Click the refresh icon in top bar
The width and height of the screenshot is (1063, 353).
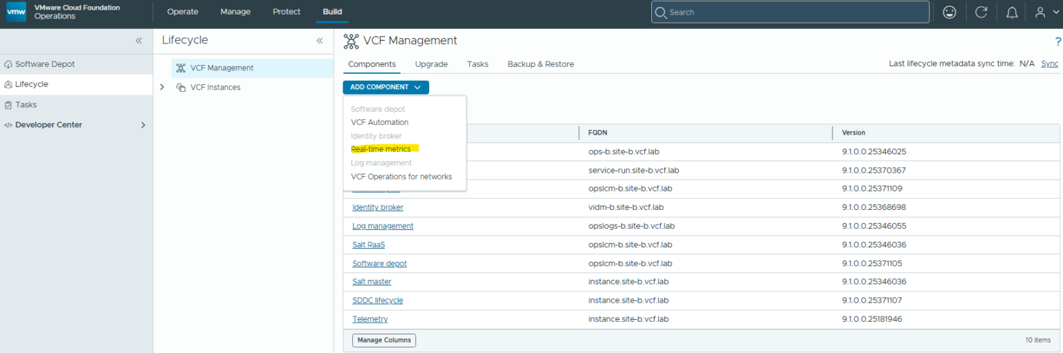tap(981, 12)
